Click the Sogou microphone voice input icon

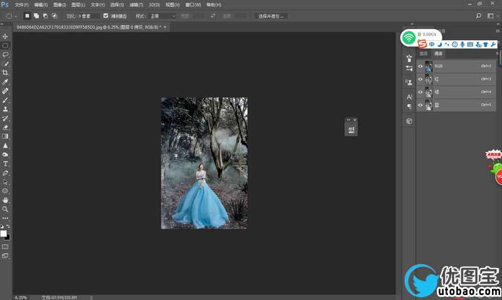coord(462,45)
